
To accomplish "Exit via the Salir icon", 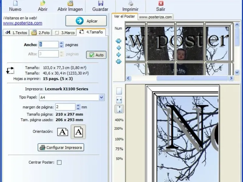I will point(161,6).
